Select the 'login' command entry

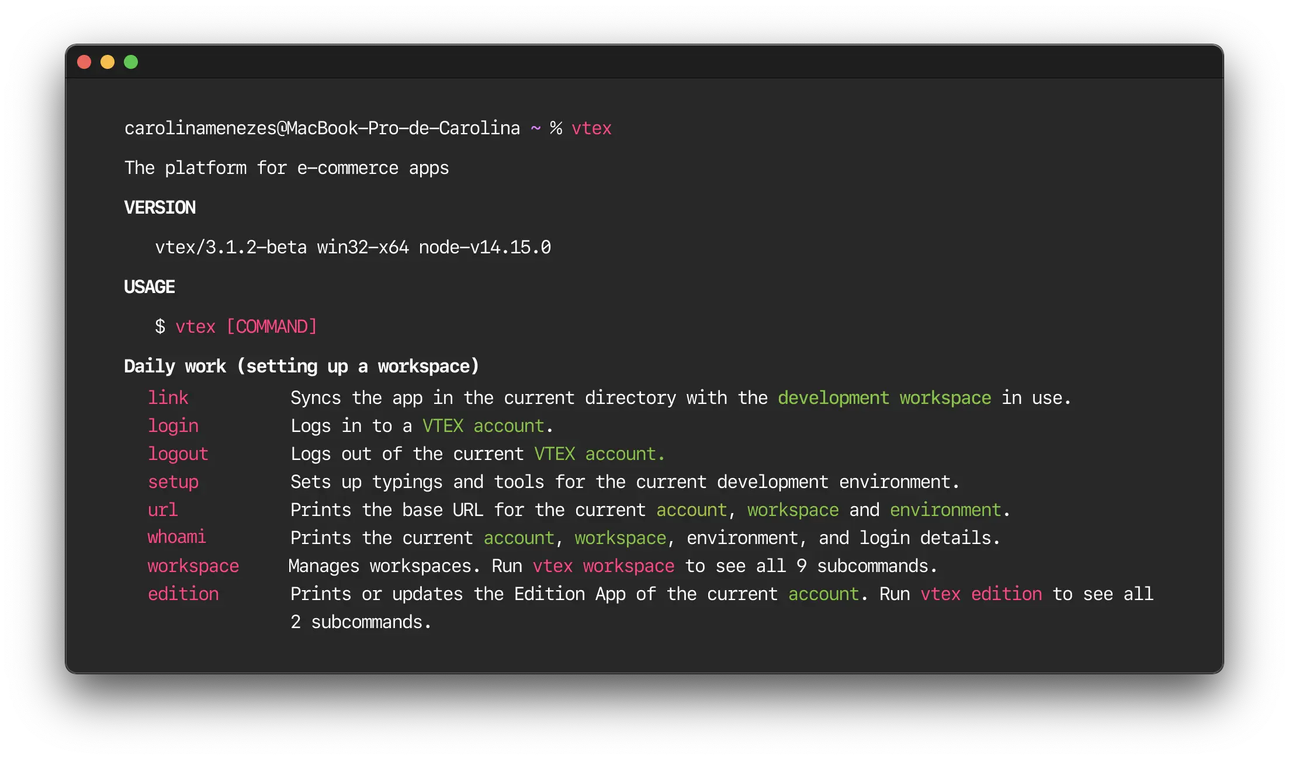[x=173, y=426]
